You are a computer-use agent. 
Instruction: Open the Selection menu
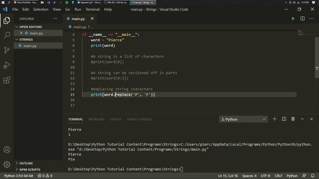41,9
